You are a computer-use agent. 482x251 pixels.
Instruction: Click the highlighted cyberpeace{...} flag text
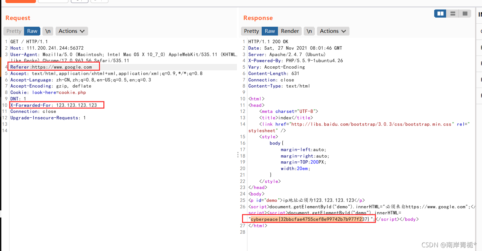coord(310,219)
